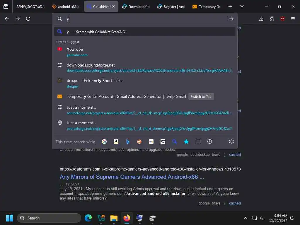Viewport: 300px width, 225px height.
Task: Switch to the Download file tab
Action: [x=136, y=6]
